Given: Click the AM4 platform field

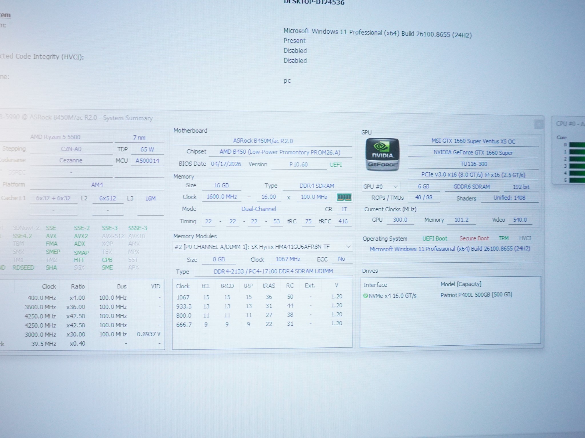Looking at the screenshot, I should [x=97, y=185].
